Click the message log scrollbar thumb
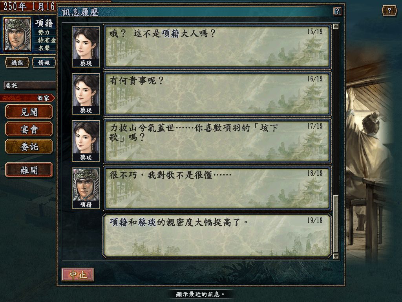 point(336,223)
